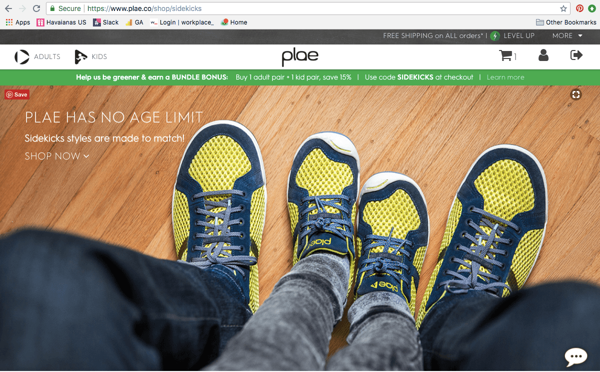Open the live chat bubble
Viewport: 600px width, 372px height.
[x=576, y=356]
